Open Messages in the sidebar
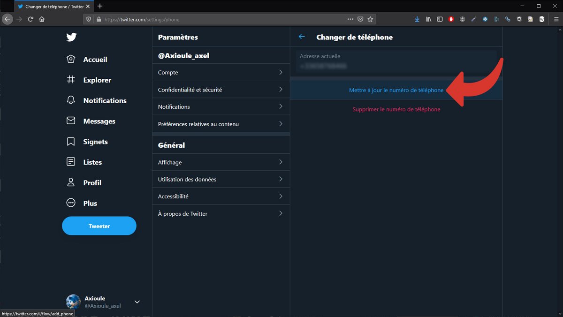The image size is (563, 317). coord(99,121)
